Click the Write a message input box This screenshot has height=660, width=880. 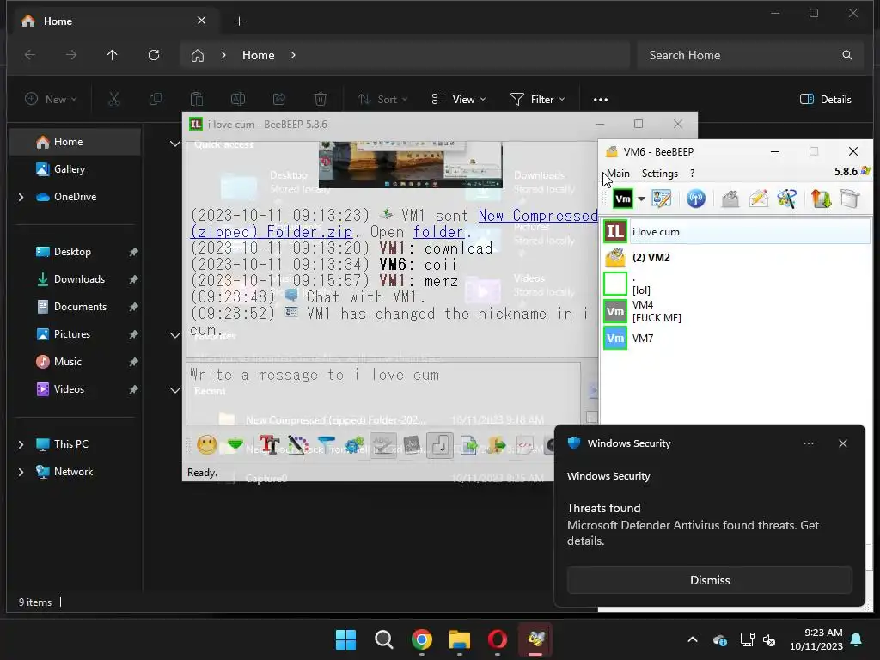pyautogui.click(x=382, y=393)
